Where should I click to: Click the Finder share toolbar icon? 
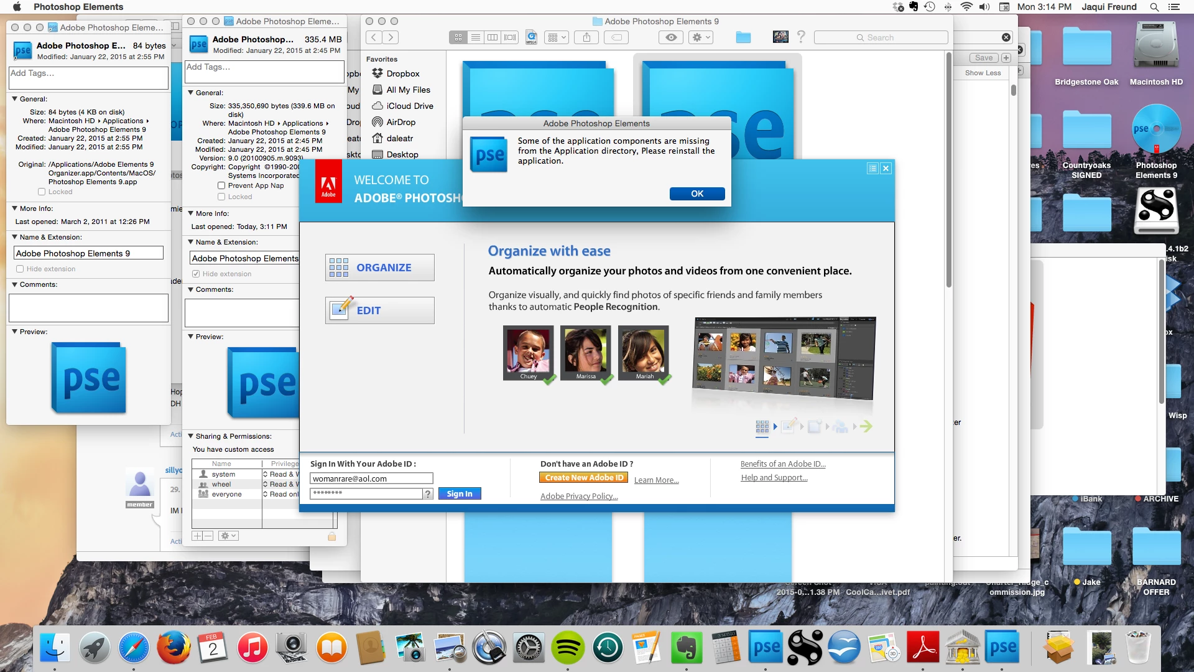click(x=586, y=37)
